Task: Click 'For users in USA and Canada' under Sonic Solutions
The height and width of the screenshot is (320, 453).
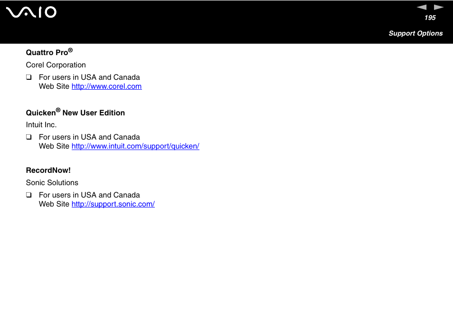Action: 89,195
